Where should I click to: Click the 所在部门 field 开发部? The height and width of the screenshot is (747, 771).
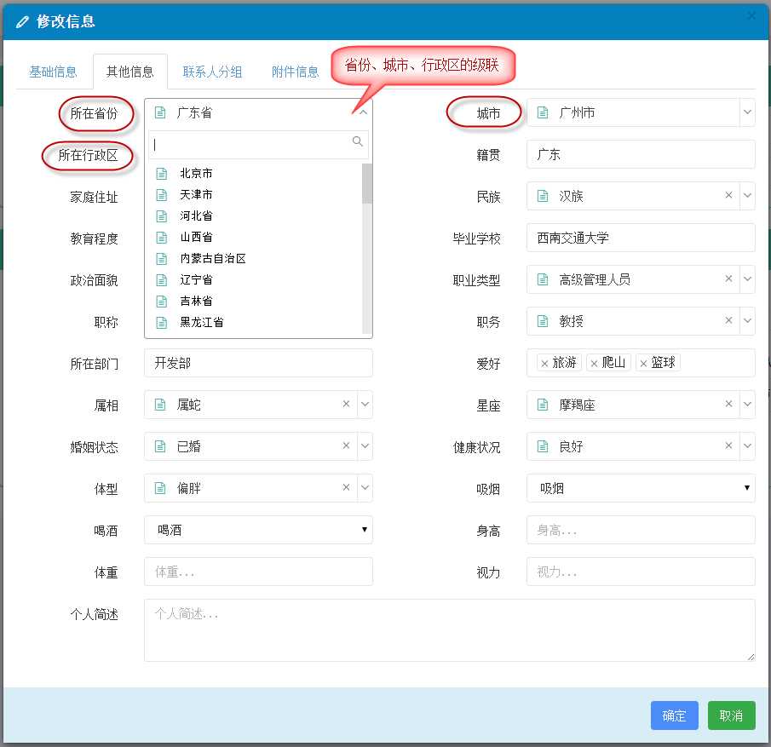[x=258, y=363]
